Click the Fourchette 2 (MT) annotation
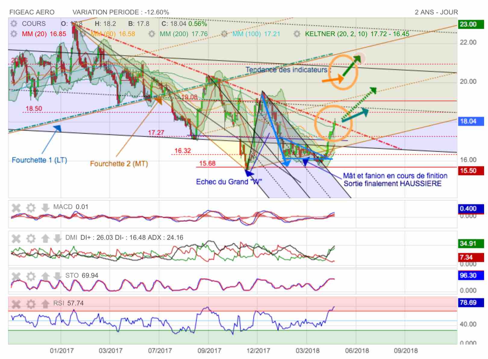488x359 pixels. [x=119, y=164]
